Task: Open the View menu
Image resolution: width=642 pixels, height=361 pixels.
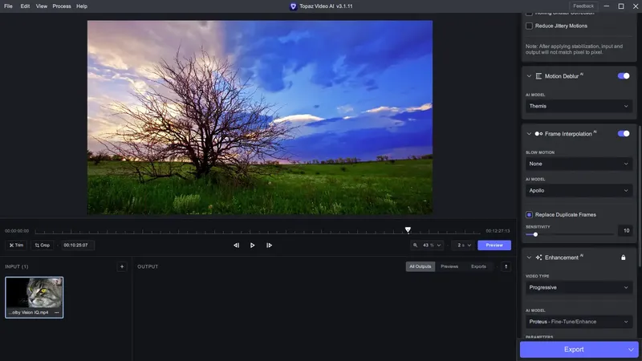Action: [x=42, y=6]
